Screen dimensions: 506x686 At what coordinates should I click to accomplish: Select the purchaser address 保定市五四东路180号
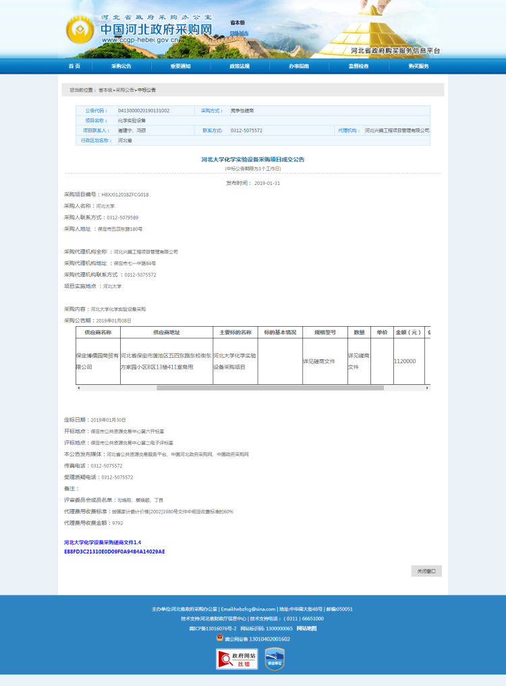point(120,229)
